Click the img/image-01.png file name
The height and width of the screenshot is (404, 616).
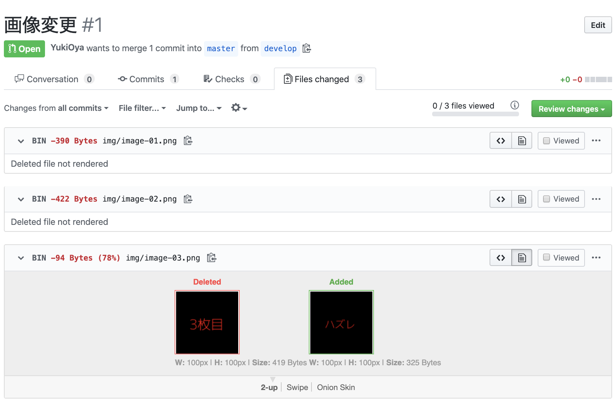[140, 141]
